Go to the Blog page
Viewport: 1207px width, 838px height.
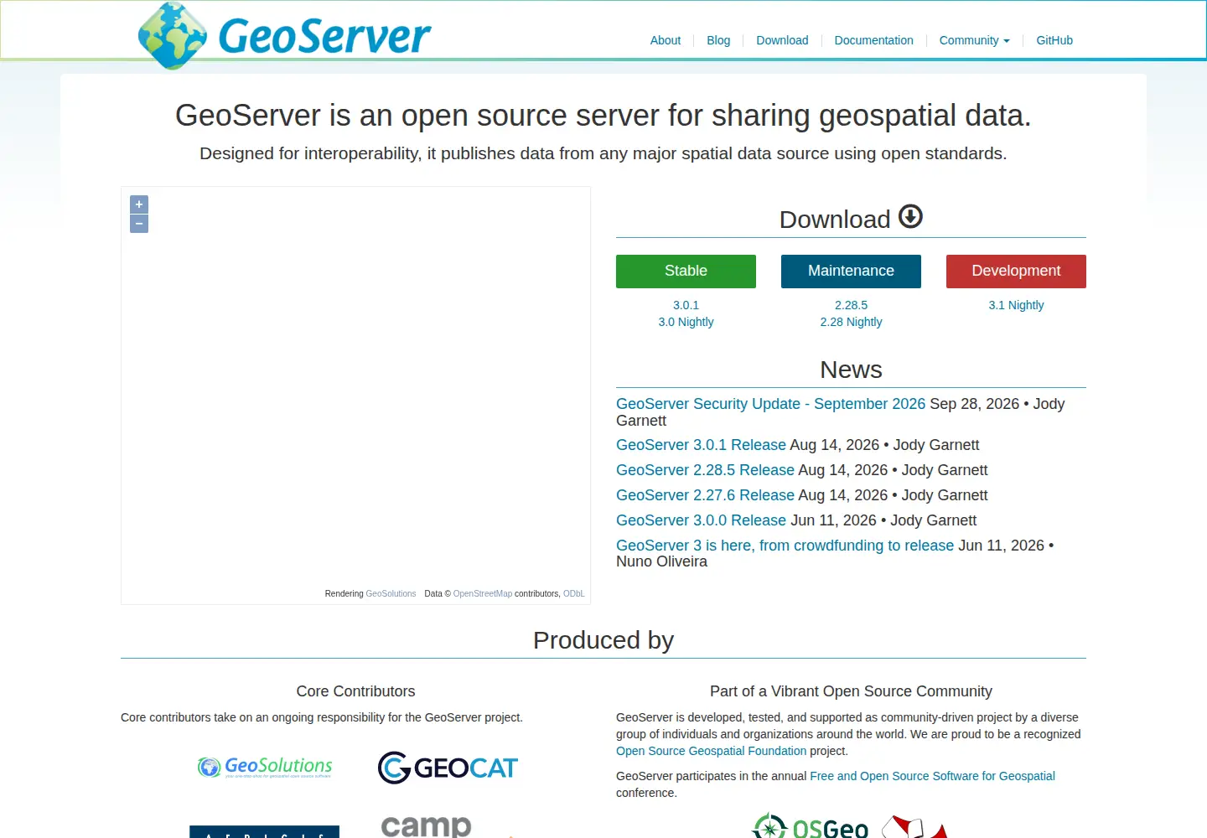coord(718,40)
